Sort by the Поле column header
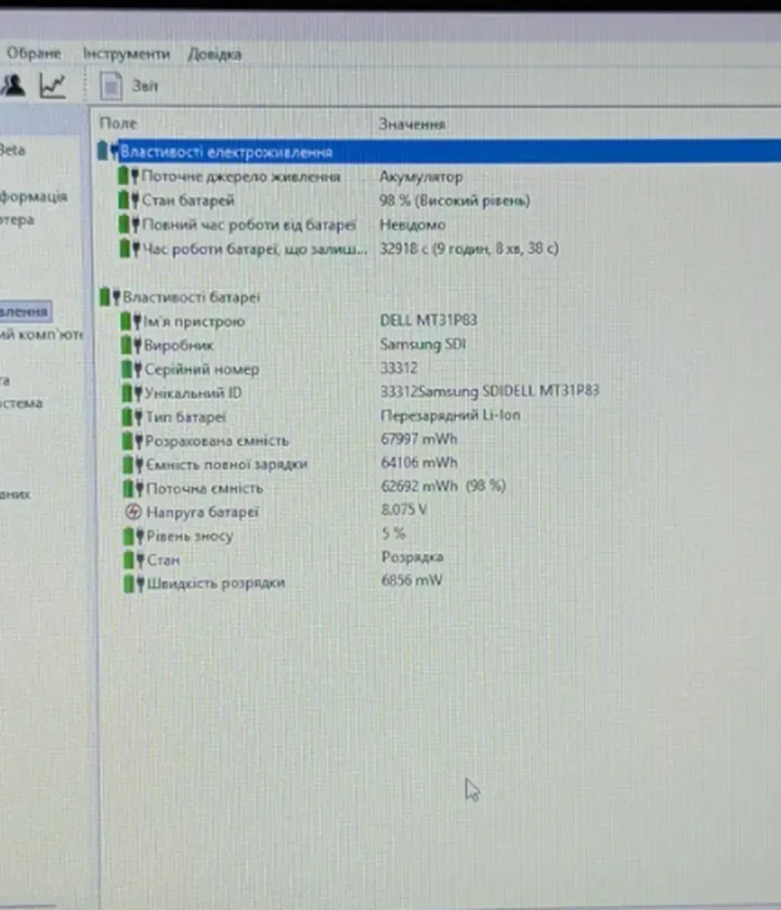This screenshot has height=910, width=781. point(118,123)
